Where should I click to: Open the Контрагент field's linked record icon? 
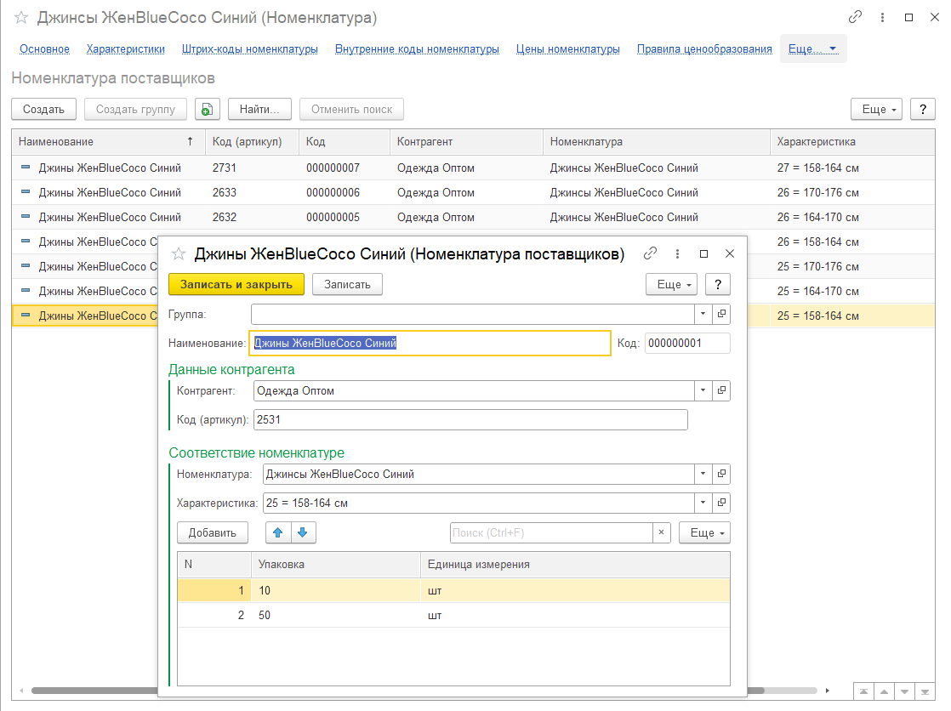point(721,390)
